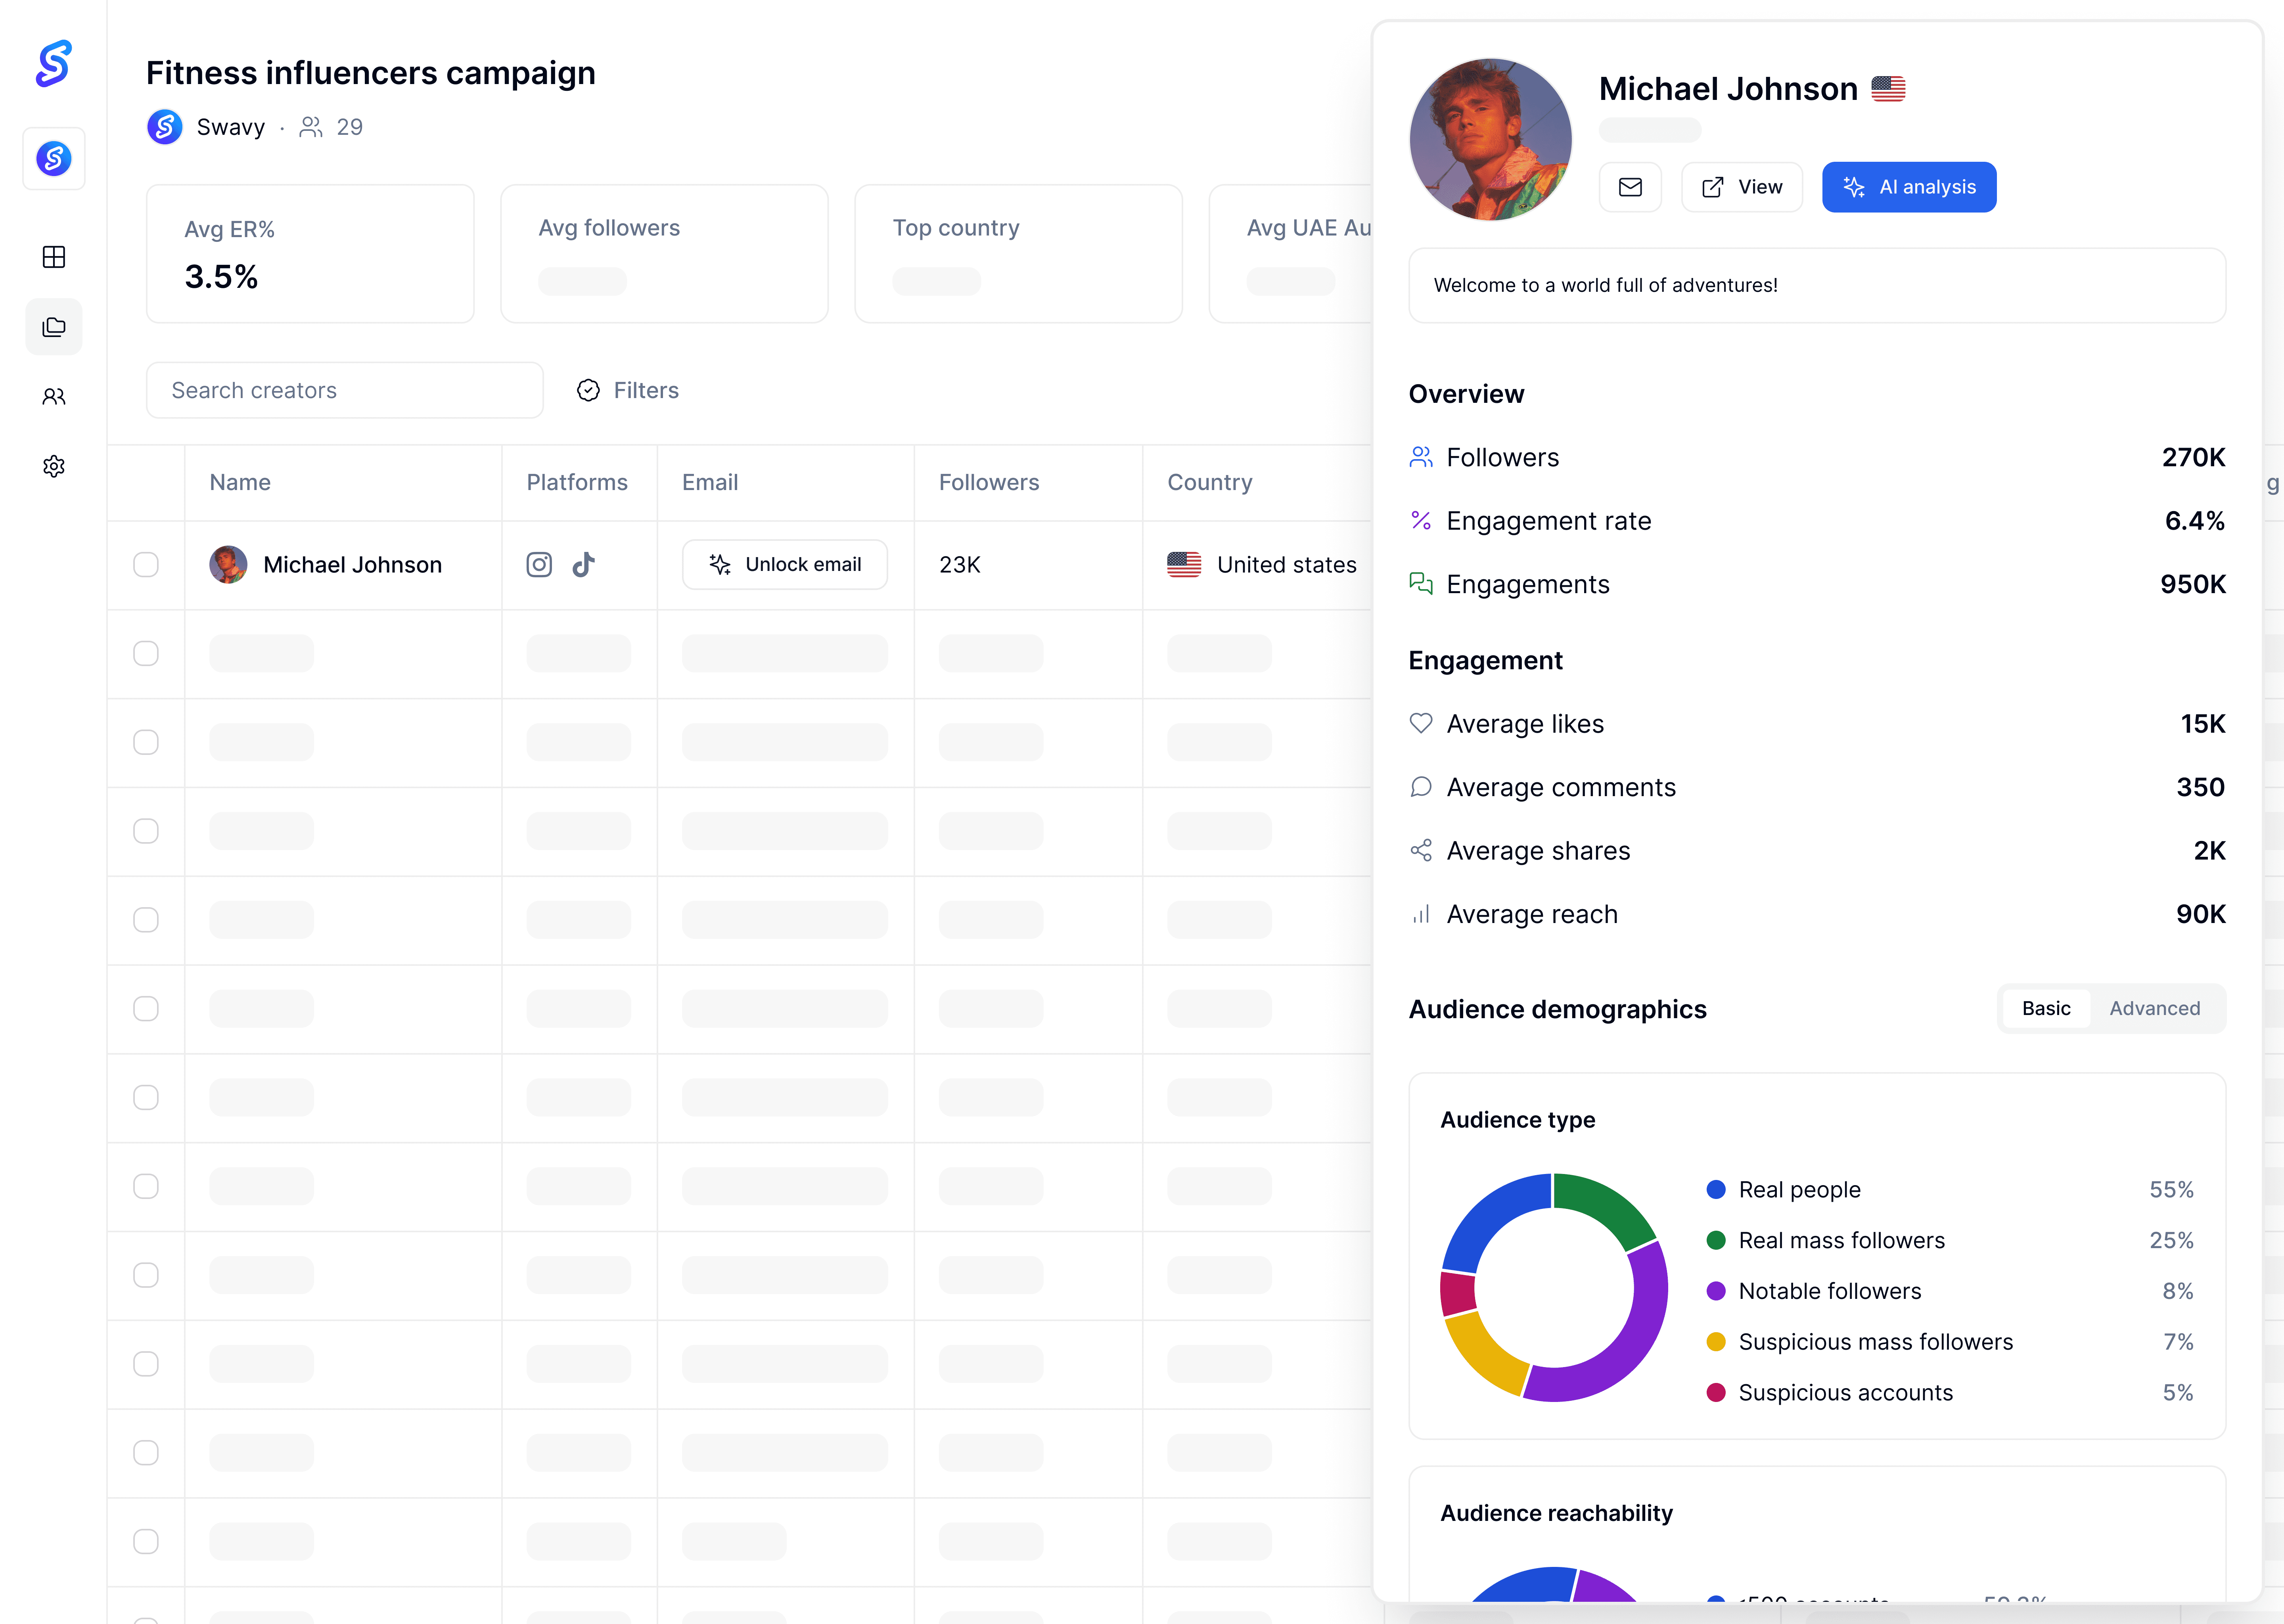
Task: Click Instagram icon in Michael Johnson row
Action: [539, 565]
